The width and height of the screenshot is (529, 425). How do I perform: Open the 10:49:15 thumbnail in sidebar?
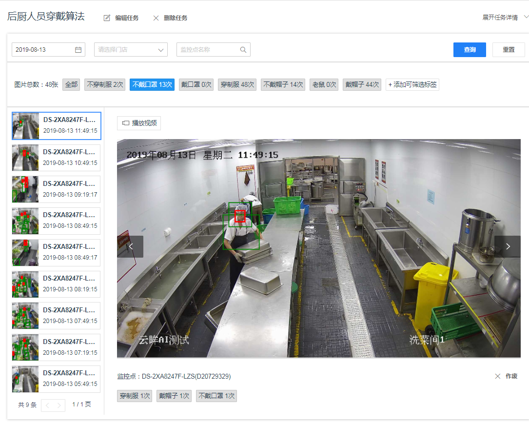point(55,158)
